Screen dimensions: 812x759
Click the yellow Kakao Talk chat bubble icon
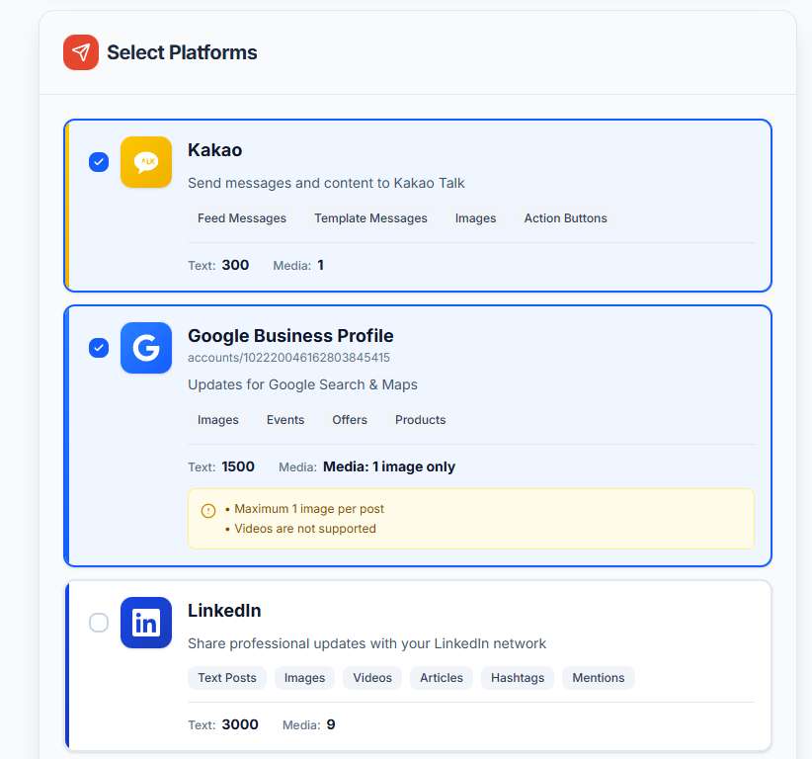[145, 161]
